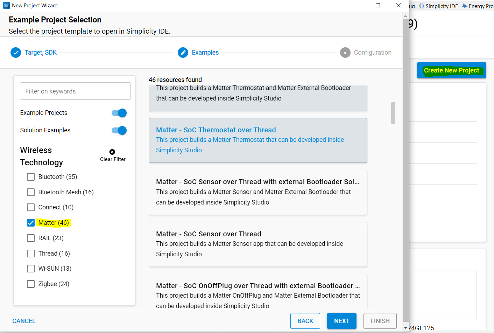
Task: Uncheck the Matter (46) filter checkbox
Action: click(31, 223)
